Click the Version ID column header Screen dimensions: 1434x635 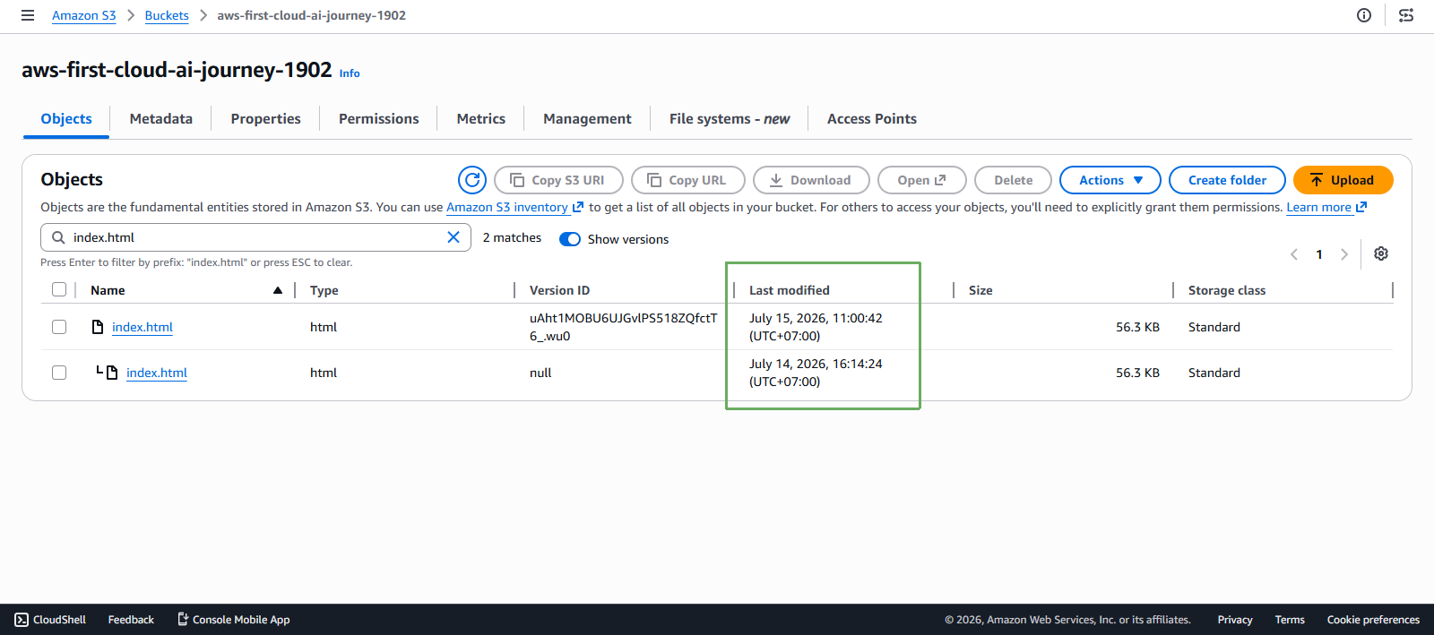(559, 290)
